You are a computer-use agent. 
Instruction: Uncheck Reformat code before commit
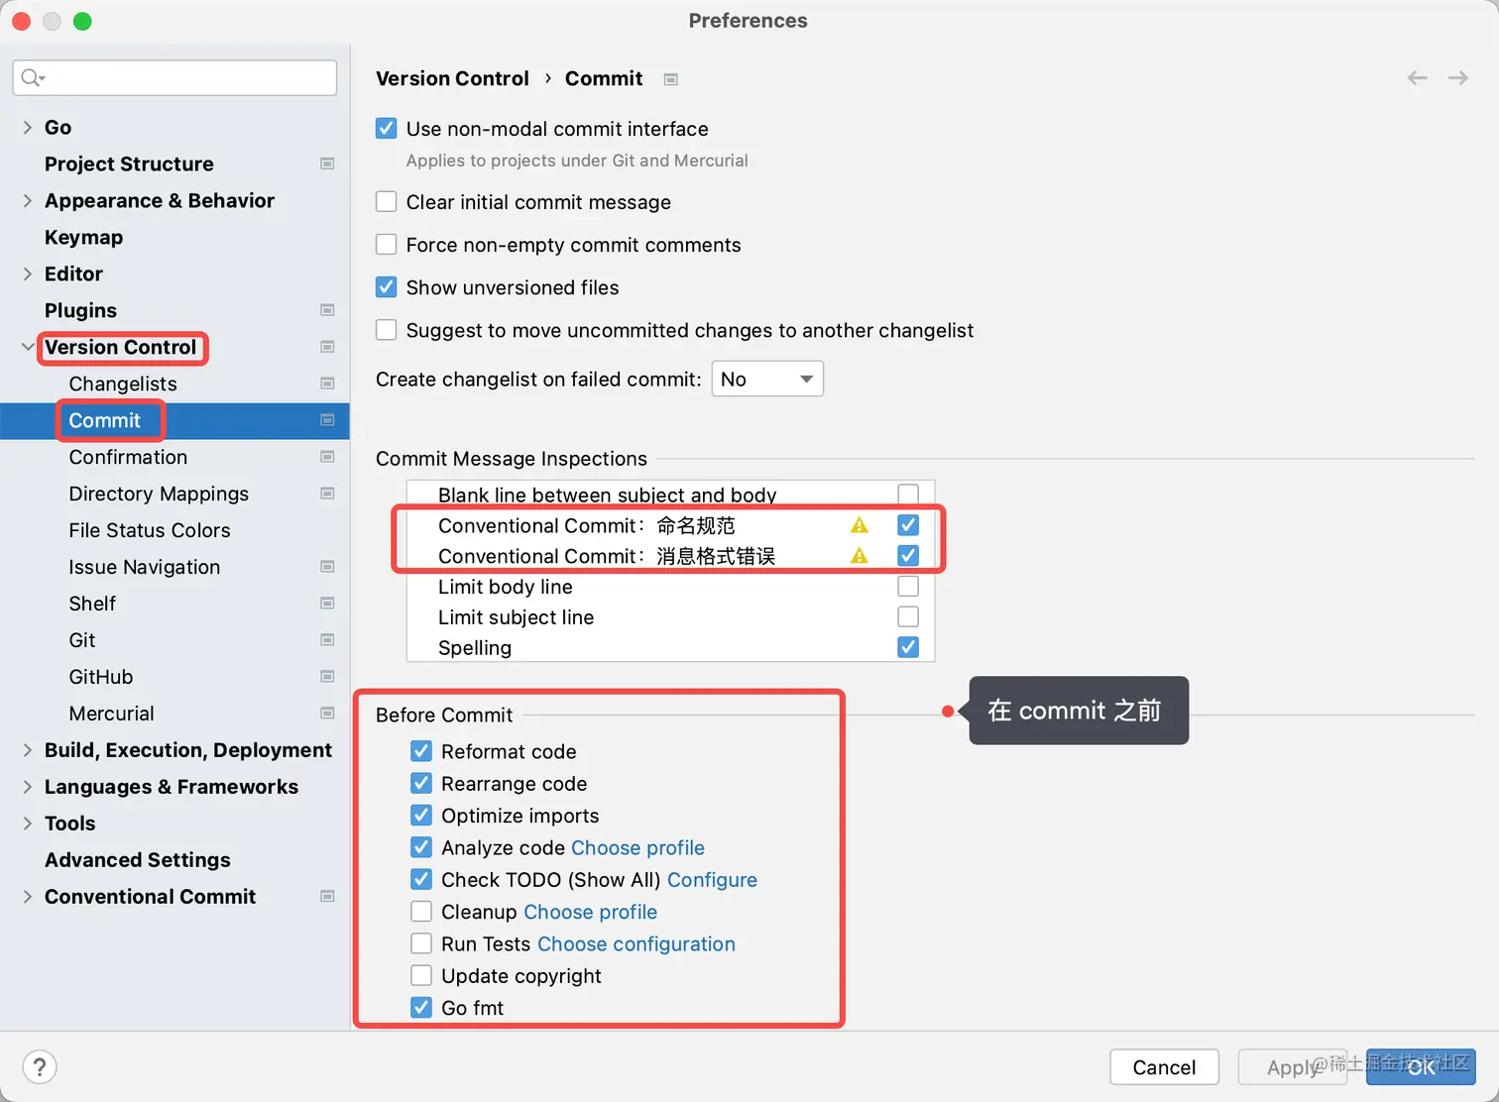tap(421, 751)
